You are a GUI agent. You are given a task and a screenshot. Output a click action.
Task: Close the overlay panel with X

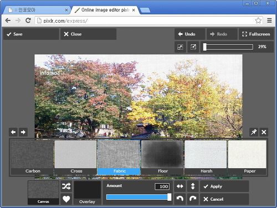pyautogui.click(x=264, y=132)
